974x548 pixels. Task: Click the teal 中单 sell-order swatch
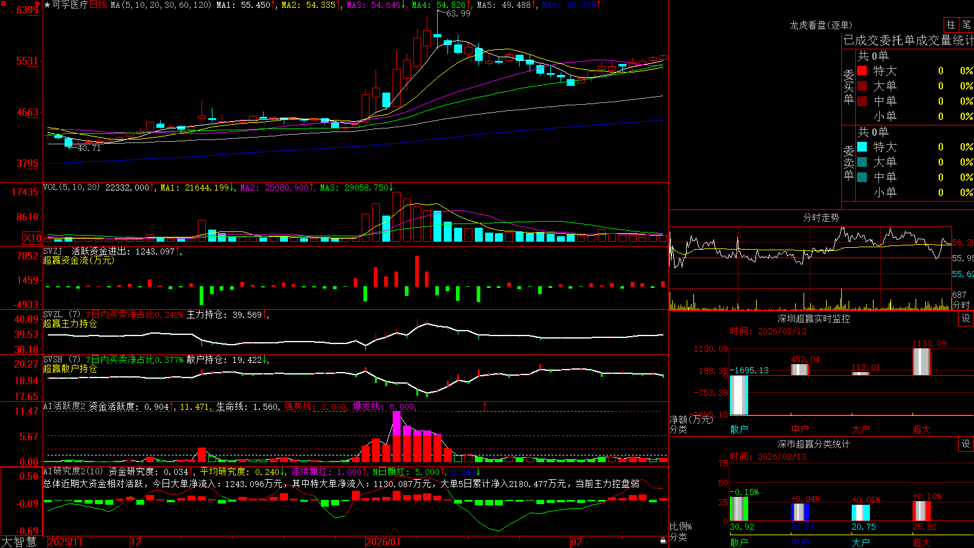[x=862, y=177]
